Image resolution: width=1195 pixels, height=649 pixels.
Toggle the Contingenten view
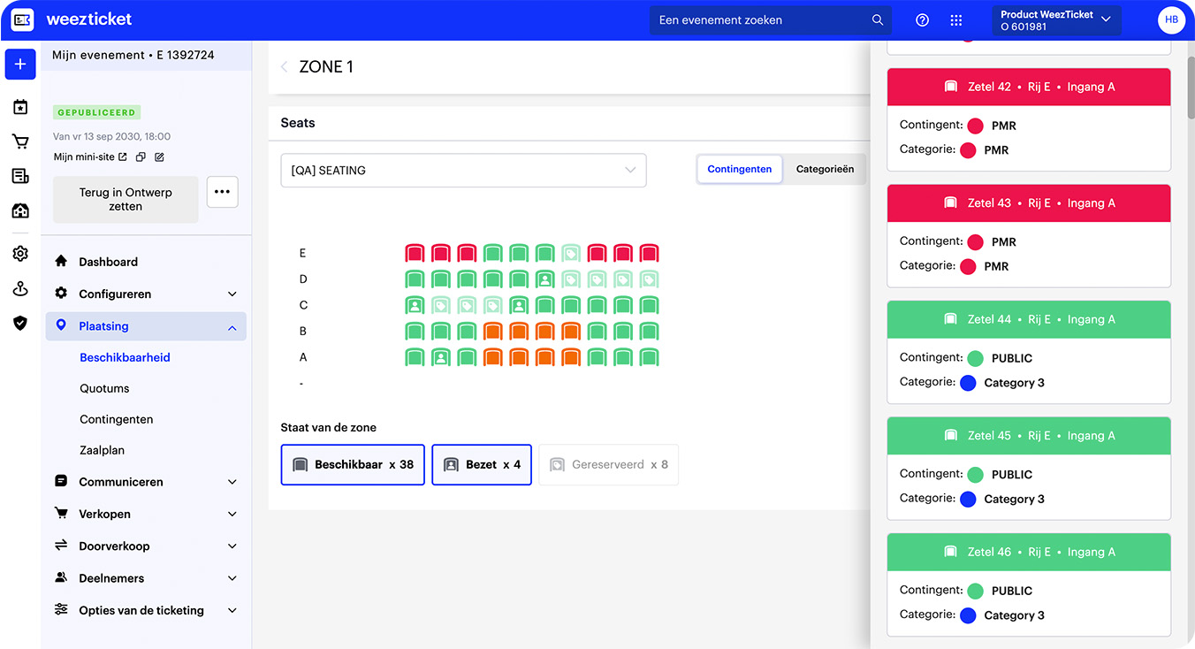[739, 169]
